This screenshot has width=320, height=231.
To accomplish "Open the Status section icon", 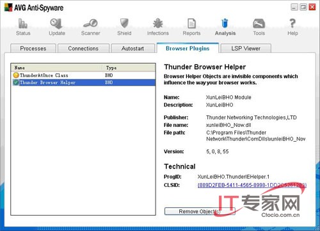I will [x=23, y=24].
